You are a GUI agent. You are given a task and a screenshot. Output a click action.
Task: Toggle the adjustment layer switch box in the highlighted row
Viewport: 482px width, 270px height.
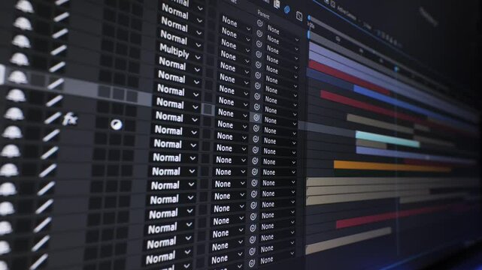[x=118, y=94]
